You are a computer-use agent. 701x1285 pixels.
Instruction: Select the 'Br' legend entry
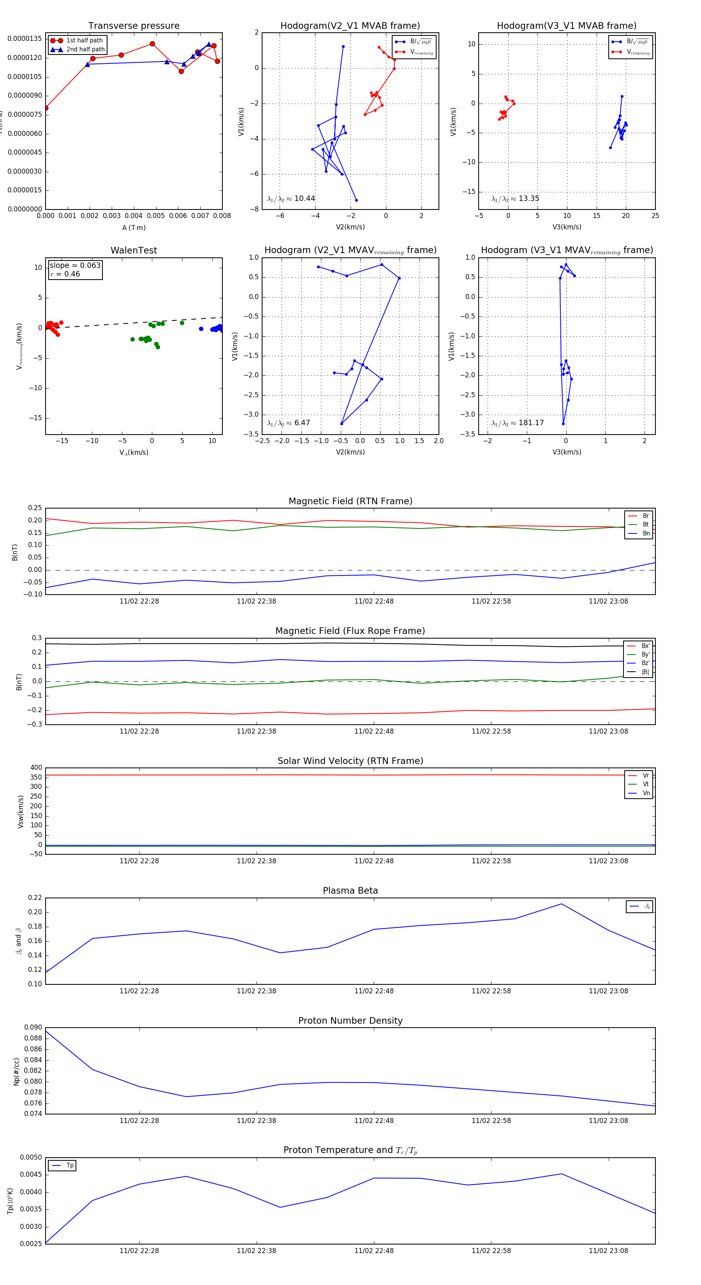pyautogui.click(x=639, y=516)
